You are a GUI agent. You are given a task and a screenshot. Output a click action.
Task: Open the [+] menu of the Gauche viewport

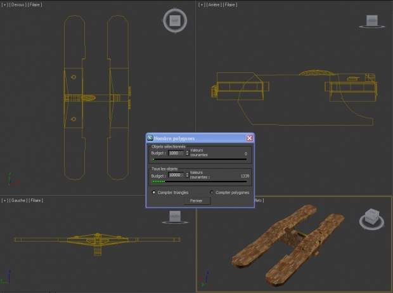pos(4,200)
